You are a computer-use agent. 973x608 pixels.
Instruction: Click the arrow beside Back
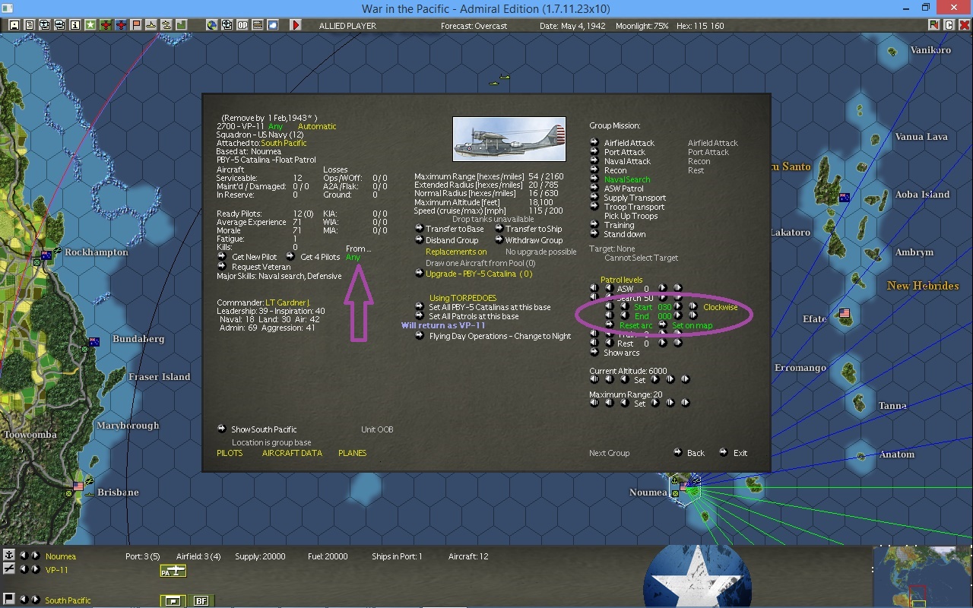point(677,452)
